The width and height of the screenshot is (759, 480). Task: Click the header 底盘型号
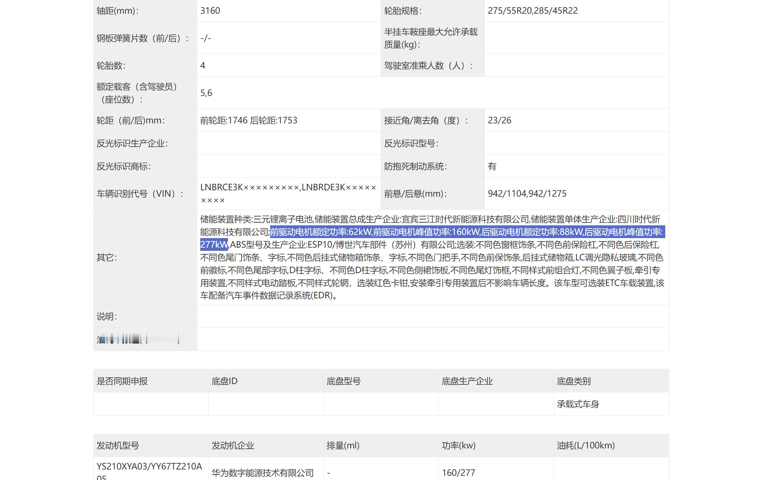pos(343,381)
